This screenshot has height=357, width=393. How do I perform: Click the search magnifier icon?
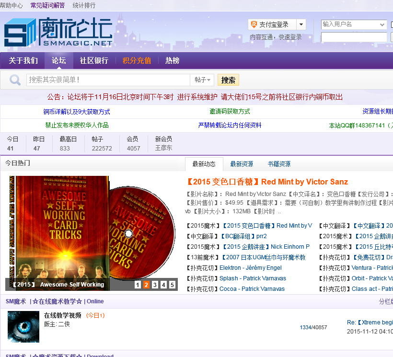point(15,80)
